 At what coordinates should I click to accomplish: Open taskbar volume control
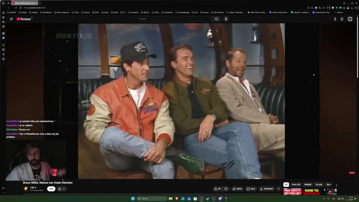tap(343, 199)
